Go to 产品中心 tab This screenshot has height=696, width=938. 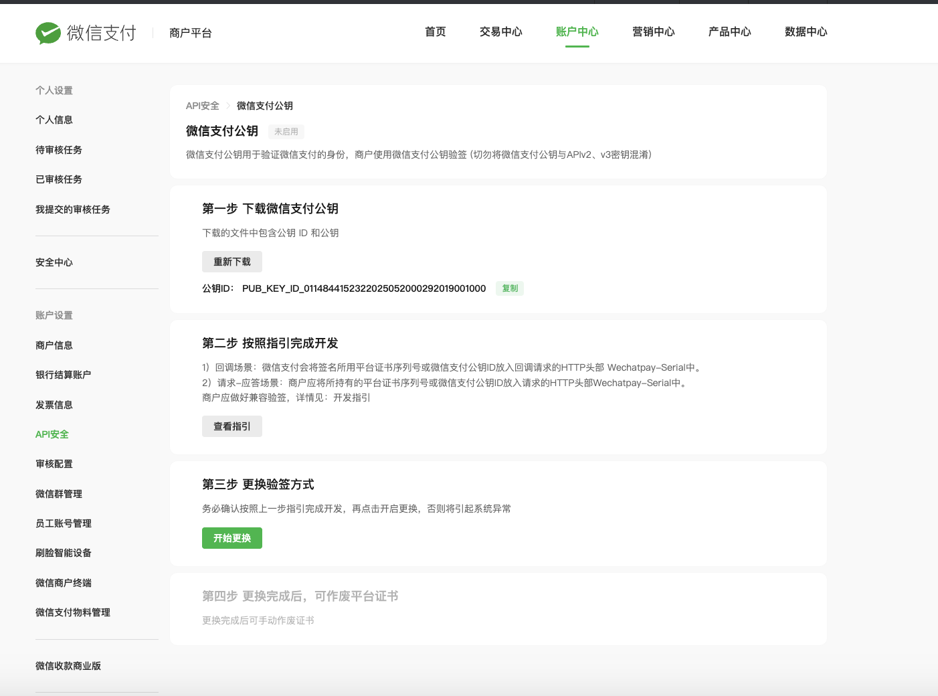click(x=729, y=32)
